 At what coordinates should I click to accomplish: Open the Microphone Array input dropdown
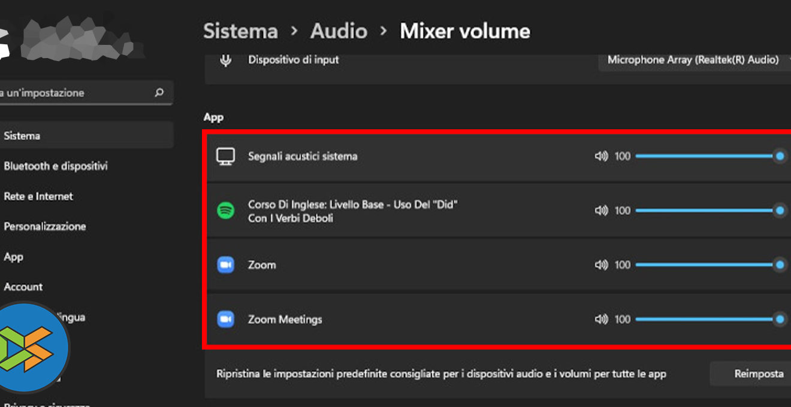click(695, 60)
